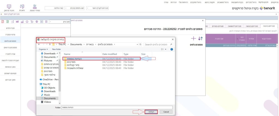Click the up-down sort arrows icon
Screen dimensions: 279x116
pos(200,38)
